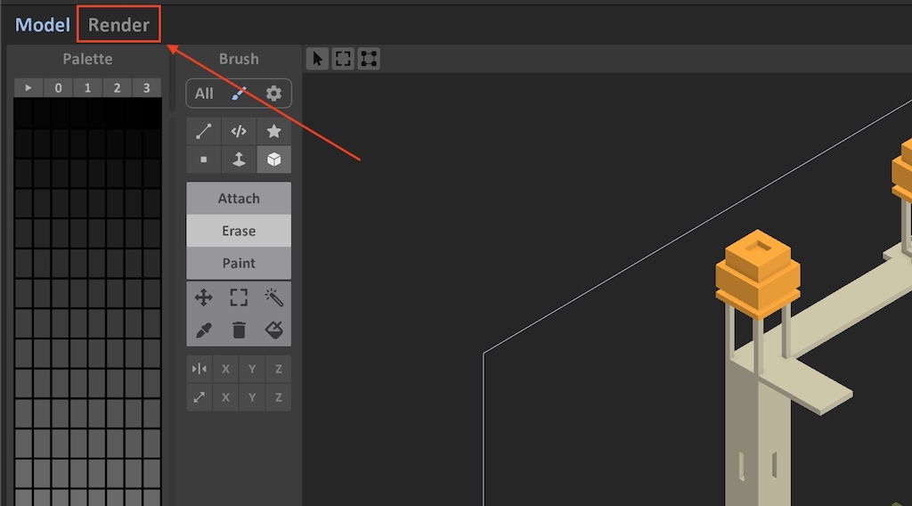This screenshot has height=506, width=912.
Task: Select palette tab 3
Action: tap(147, 88)
